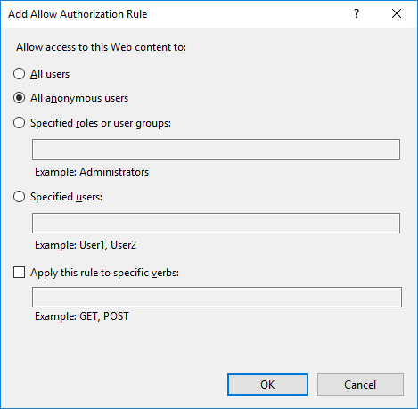
Task: Click the All users label text
Action: tap(50, 74)
